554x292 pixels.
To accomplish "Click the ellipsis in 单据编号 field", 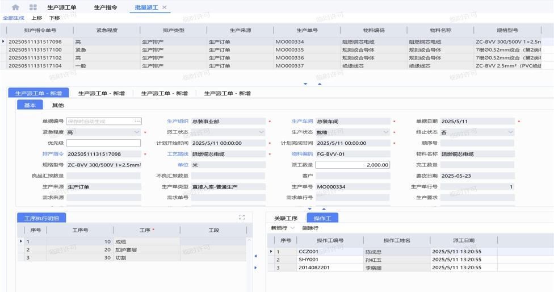I will (x=137, y=121).
